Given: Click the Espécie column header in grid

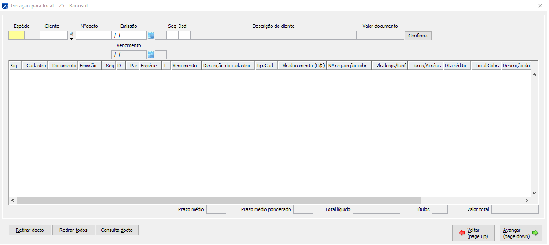Looking at the screenshot, I should click(x=150, y=66).
